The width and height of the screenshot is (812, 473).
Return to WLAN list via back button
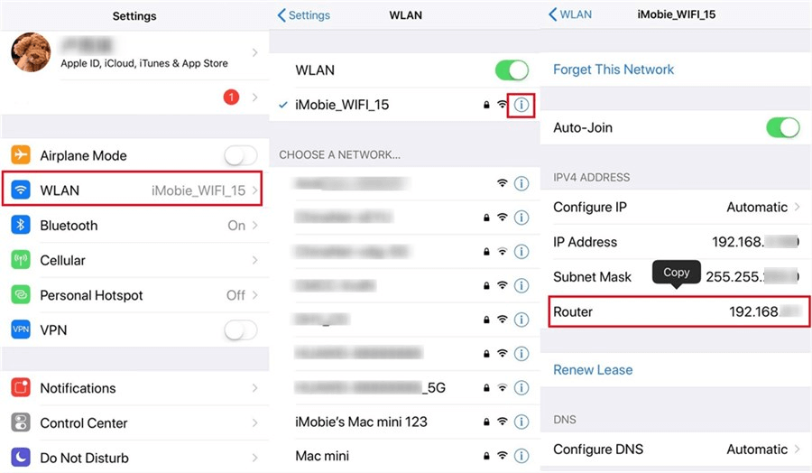(570, 14)
